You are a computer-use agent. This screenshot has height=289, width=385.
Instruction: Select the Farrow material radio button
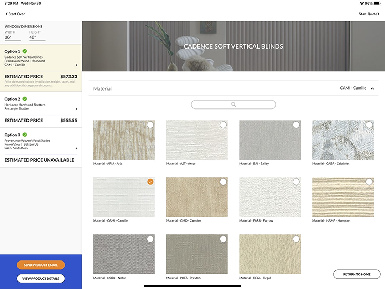coord(296,182)
